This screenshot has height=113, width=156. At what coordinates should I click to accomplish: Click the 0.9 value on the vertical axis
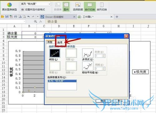[x=18, y=51]
